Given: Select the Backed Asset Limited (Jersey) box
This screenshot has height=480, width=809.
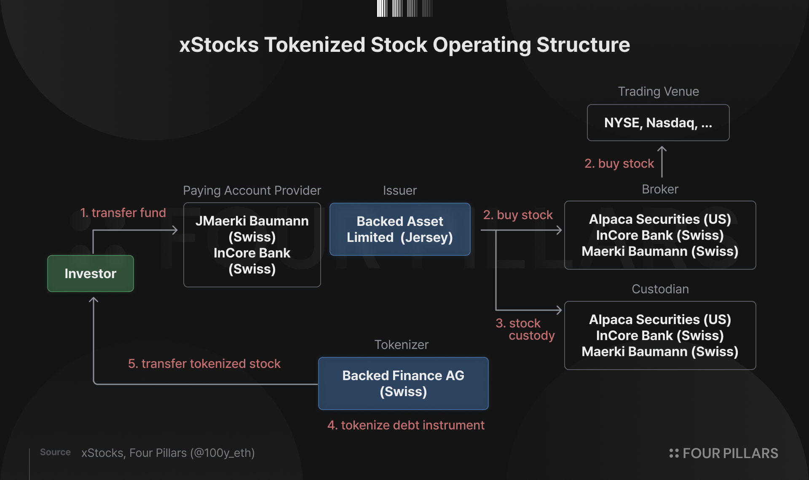Looking at the screenshot, I should [x=400, y=229].
